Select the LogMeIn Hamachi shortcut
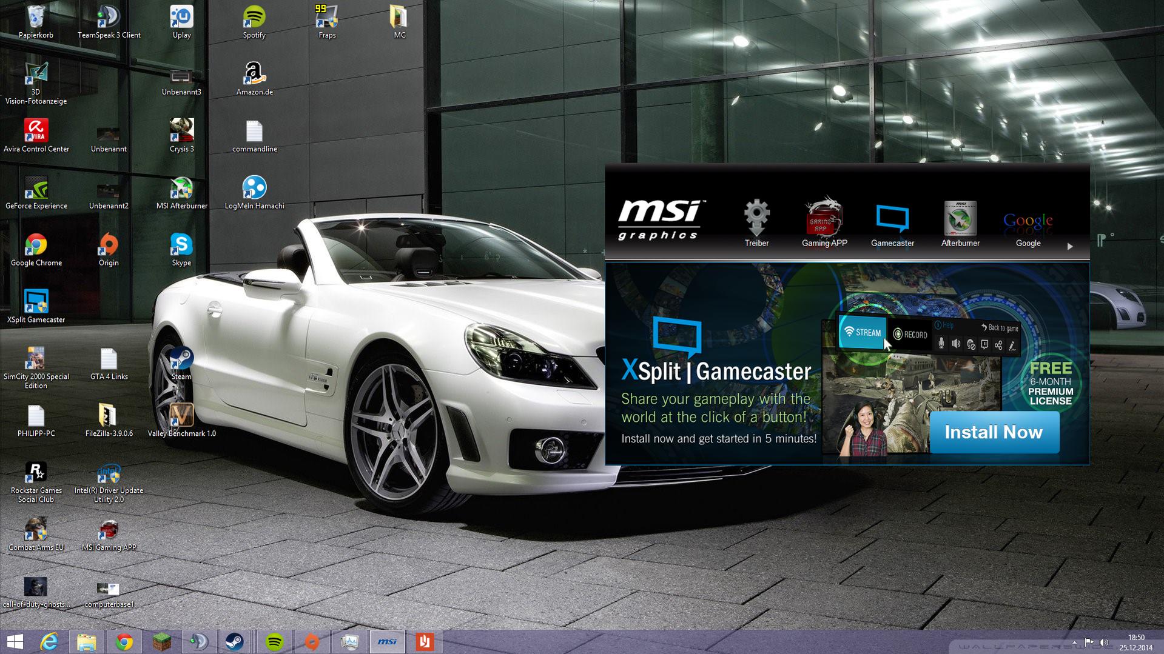Image resolution: width=1164 pixels, height=654 pixels. (x=254, y=193)
